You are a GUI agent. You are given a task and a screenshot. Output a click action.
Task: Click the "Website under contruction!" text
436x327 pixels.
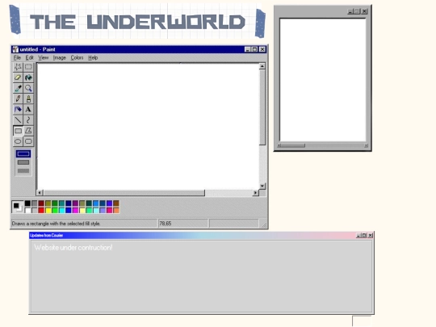(73, 248)
